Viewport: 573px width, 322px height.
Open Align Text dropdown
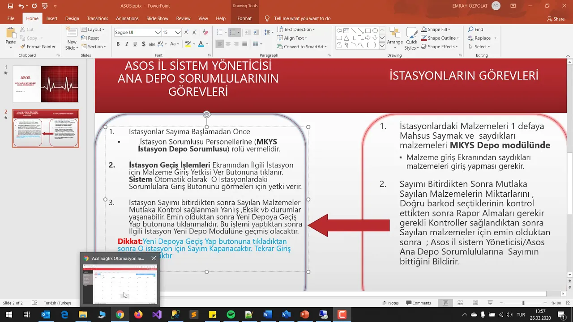292,38
